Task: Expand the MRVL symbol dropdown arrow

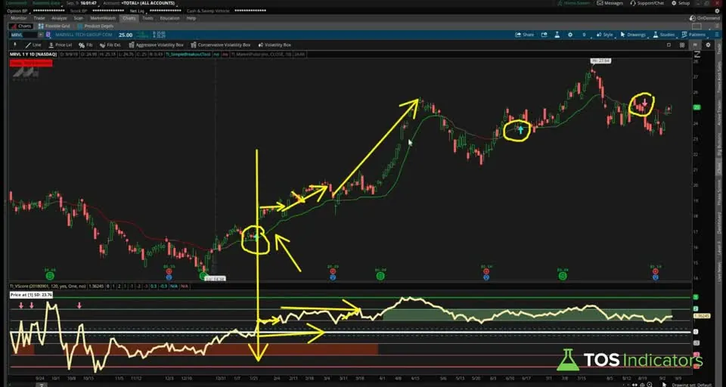Action: click(x=40, y=35)
